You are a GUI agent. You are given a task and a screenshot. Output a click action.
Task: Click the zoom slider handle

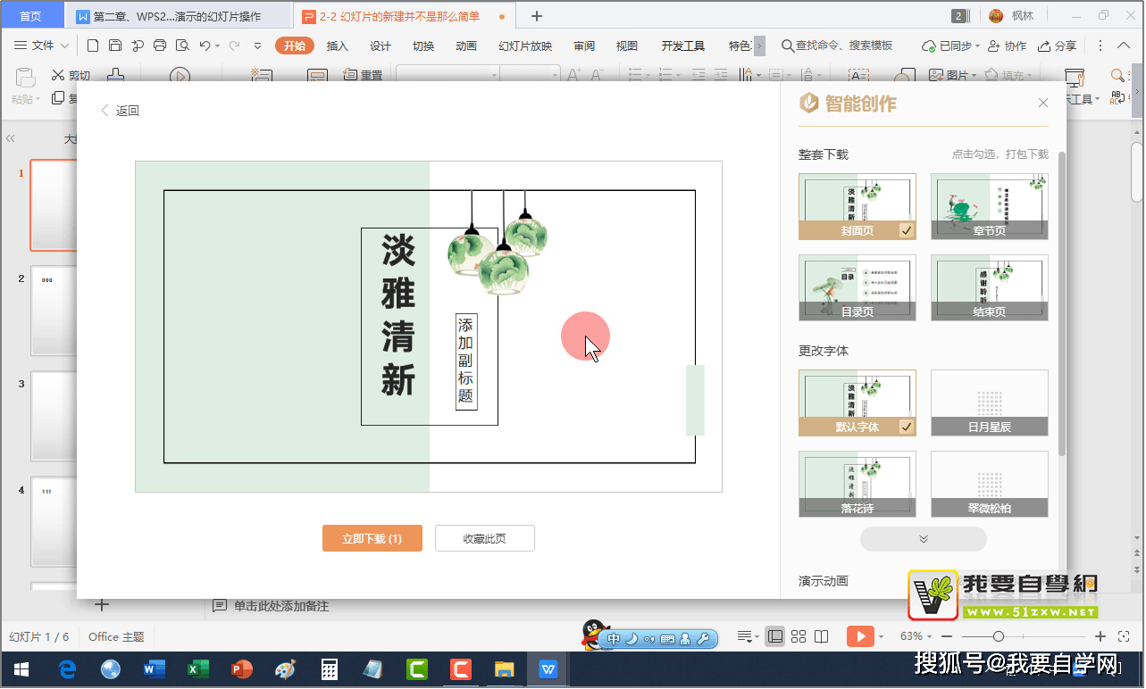(999, 636)
